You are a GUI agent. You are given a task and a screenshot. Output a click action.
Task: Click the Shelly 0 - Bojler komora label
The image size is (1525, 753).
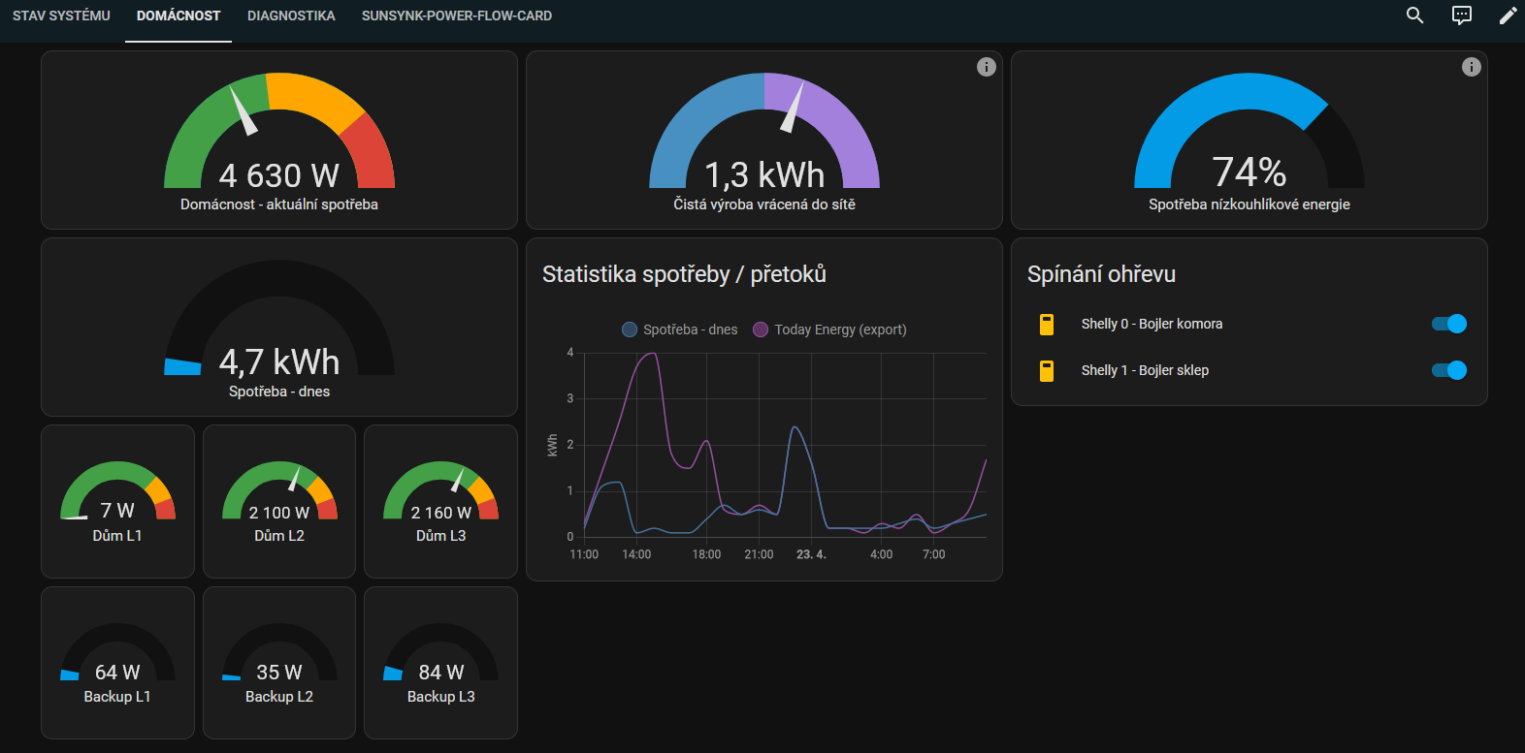click(x=1152, y=324)
